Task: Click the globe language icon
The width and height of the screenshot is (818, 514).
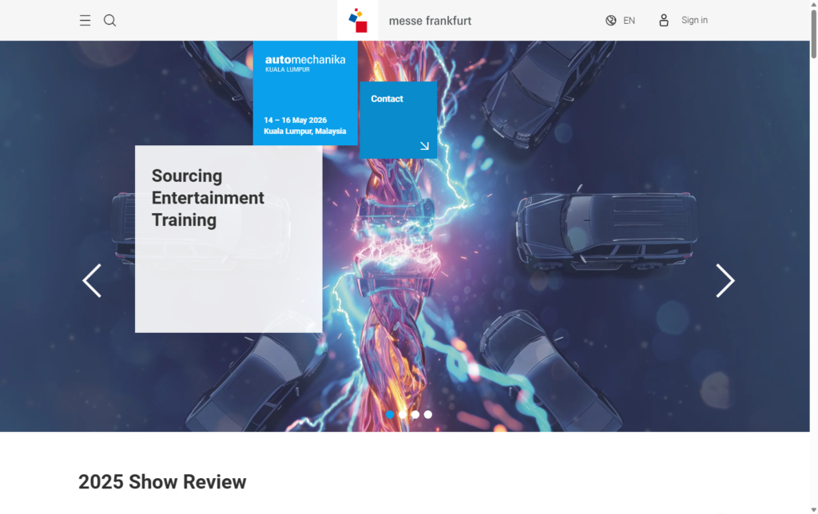Action: [610, 20]
